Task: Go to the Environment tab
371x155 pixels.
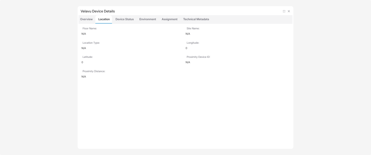Action: click(x=147, y=19)
